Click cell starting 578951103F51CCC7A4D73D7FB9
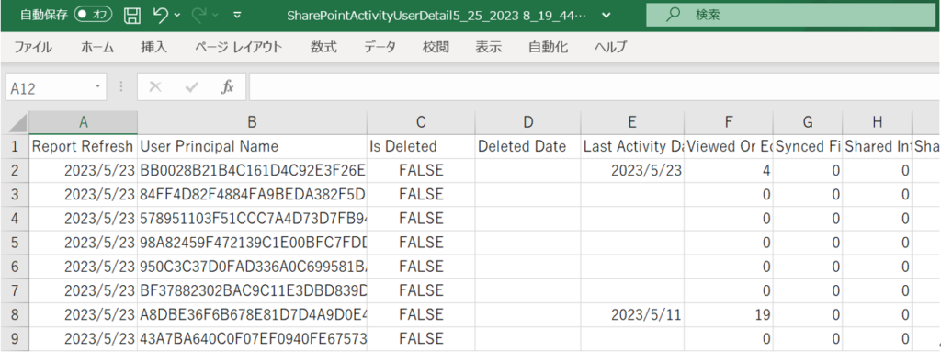 (252, 219)
